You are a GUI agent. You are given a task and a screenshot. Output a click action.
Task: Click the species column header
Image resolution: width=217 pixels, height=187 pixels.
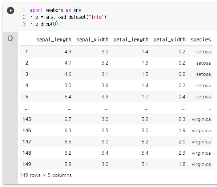201,40
